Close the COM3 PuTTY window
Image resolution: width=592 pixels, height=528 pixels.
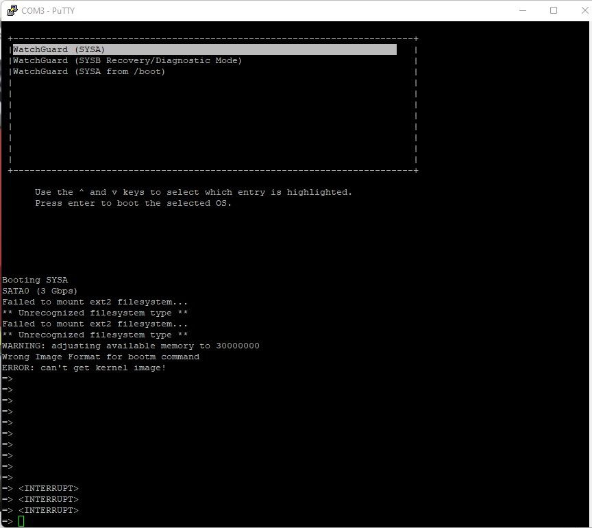click(x=584, y=10)
